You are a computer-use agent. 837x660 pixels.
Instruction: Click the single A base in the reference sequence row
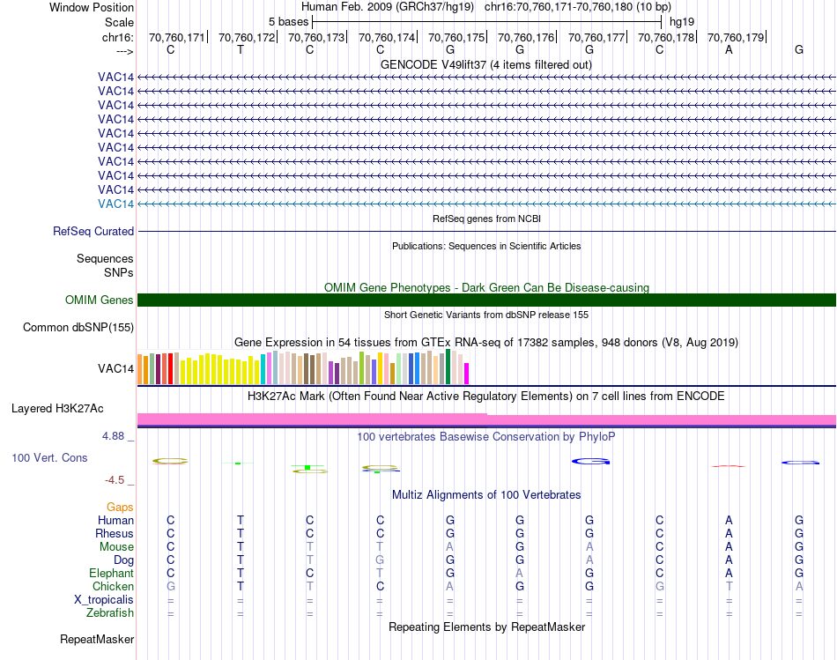729,49
